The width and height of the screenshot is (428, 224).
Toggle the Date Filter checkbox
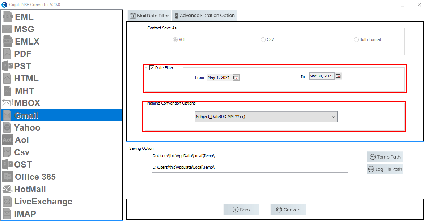(152, 68)
